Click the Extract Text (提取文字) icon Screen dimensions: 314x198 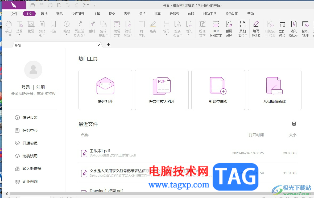point(203,29)
